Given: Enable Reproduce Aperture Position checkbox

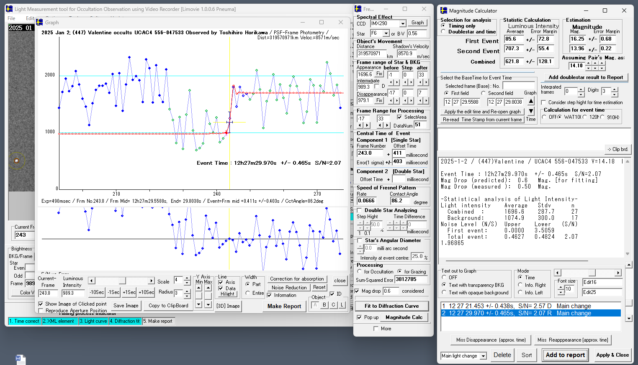Looking at the screenshot, I should coord(41,311).
